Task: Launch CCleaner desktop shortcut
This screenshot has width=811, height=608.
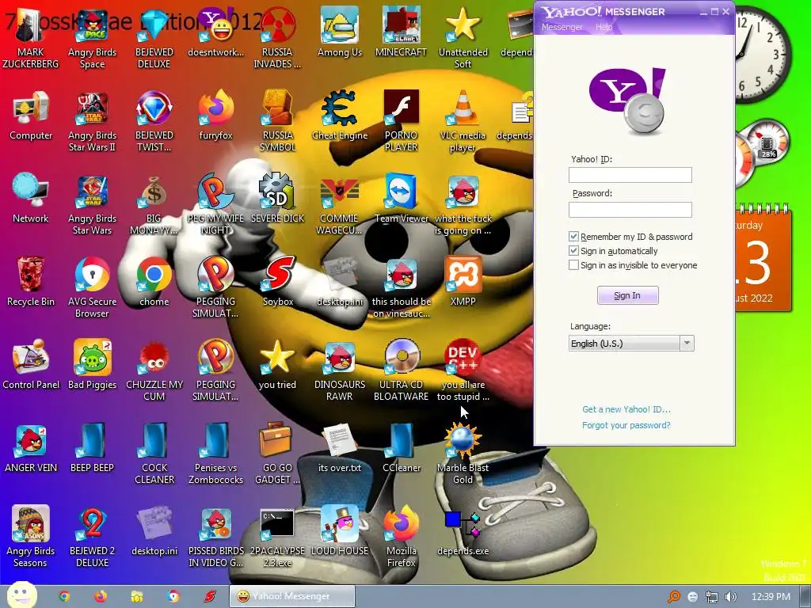Action: coord(402,448)
